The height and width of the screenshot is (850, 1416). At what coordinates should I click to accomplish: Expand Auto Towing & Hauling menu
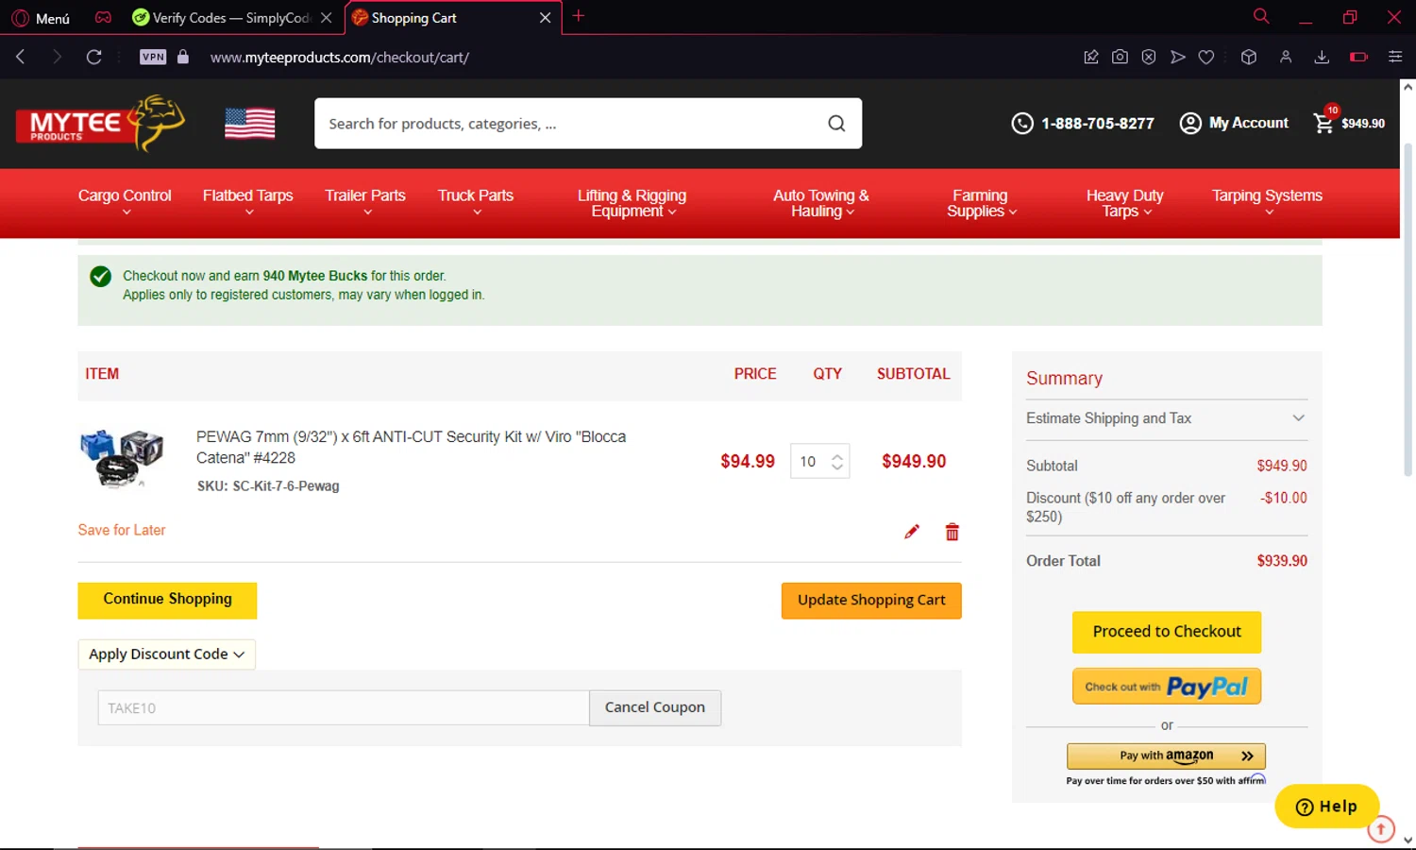click(821, 203)
